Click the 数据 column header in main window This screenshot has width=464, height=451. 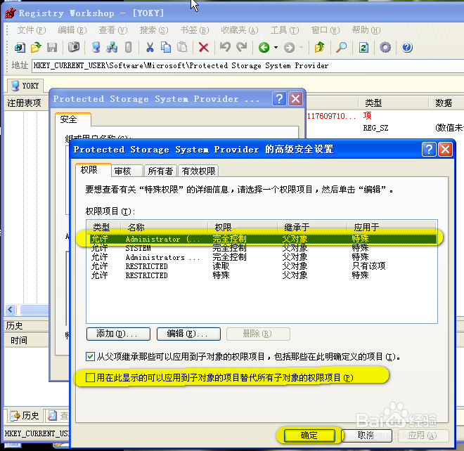(446, 103)
